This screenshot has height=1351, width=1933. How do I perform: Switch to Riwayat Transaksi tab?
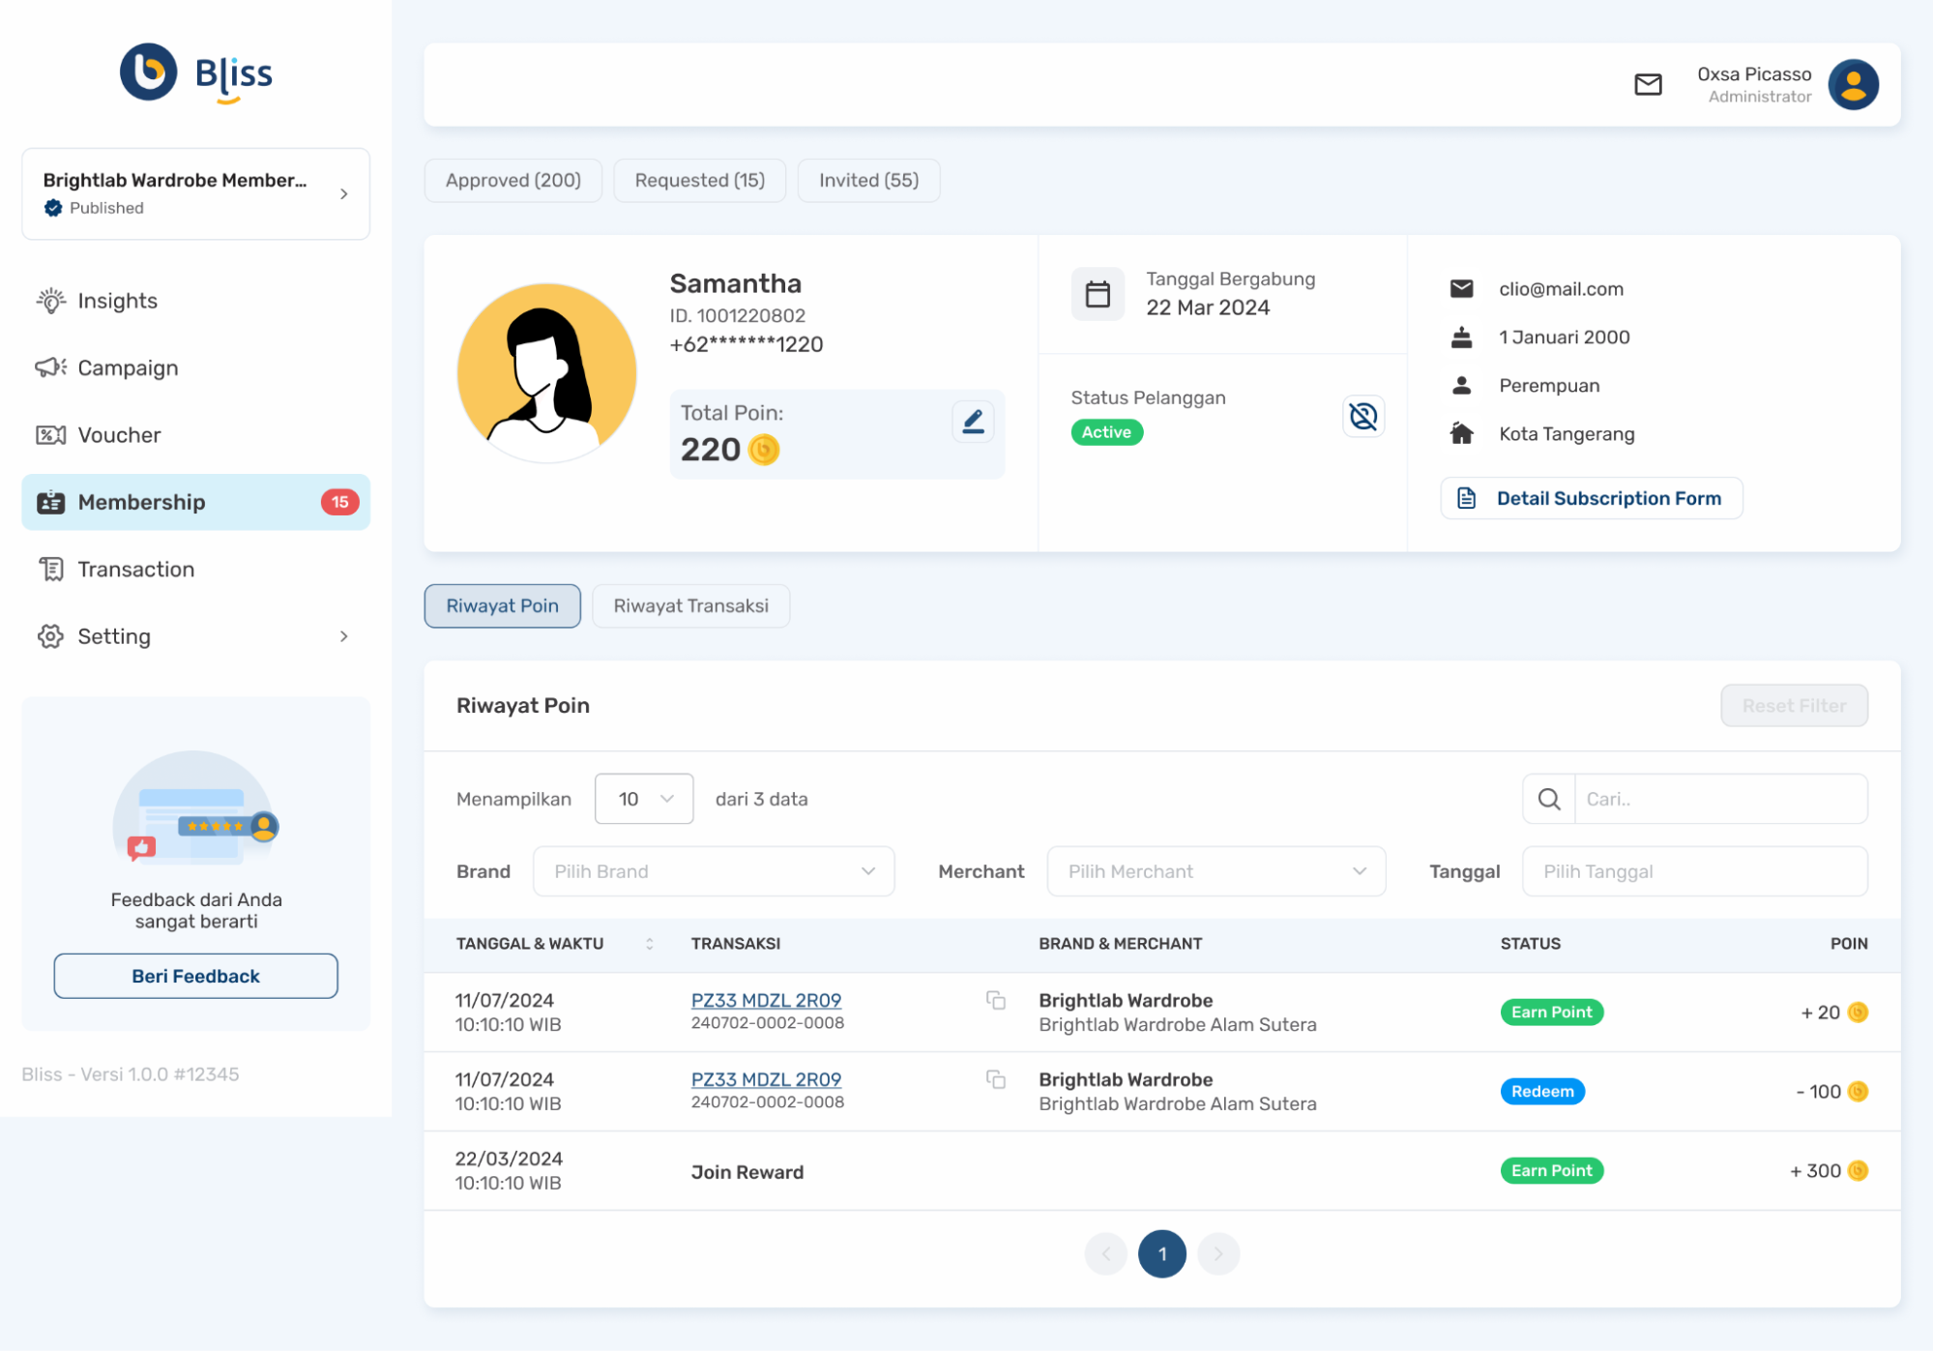tap(690, 605)
